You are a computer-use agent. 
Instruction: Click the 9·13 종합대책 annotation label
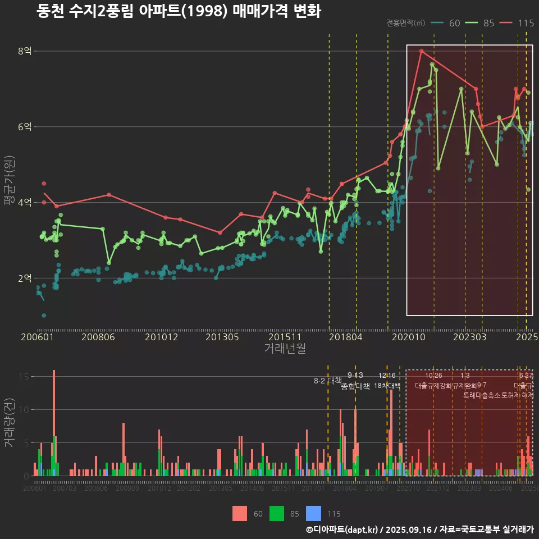coord(355,381)
